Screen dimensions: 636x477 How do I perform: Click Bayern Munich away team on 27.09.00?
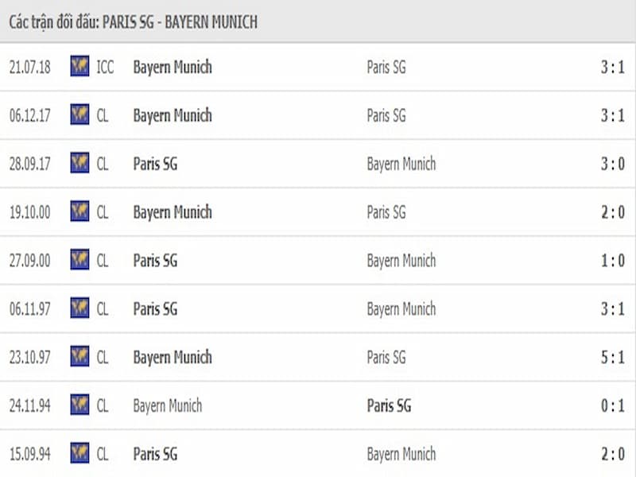401,261
